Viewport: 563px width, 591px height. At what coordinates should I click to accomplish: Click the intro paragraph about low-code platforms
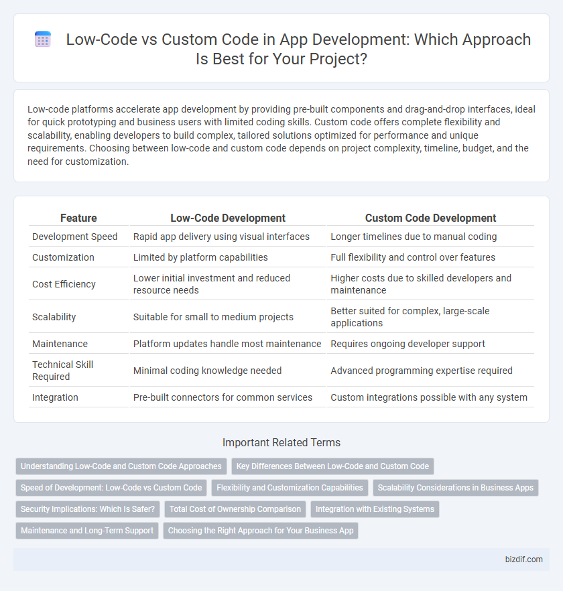pyautogui.click(x=281, y=135)
